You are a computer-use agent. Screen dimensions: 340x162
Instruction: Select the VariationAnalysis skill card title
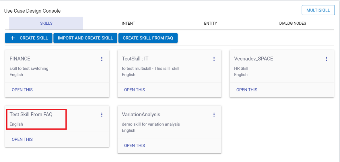tap(141, 115)
